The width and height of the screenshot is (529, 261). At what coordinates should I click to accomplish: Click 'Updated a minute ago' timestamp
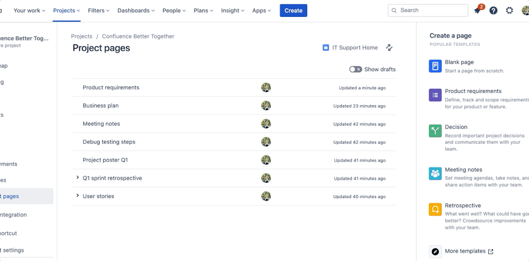[x=362, y=88]
